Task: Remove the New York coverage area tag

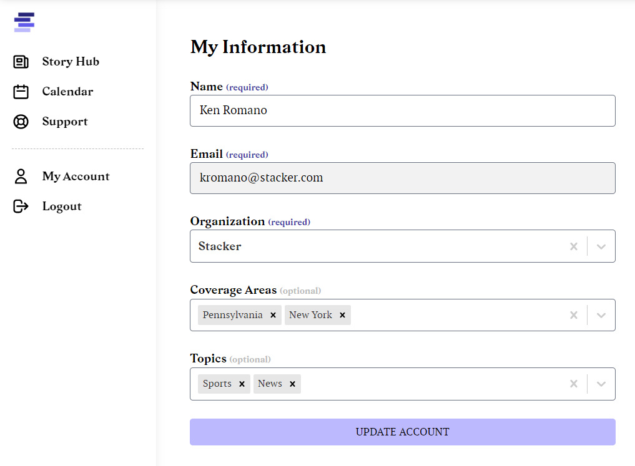Action: [342, 315]
